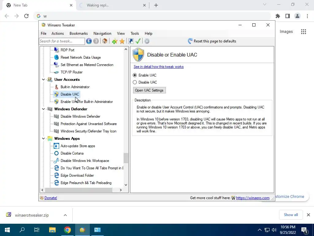The width and height of the screenshot is (314, 236).
Task: Click Windows Security/Defender Tray Icon item icon
Action: 56,131
